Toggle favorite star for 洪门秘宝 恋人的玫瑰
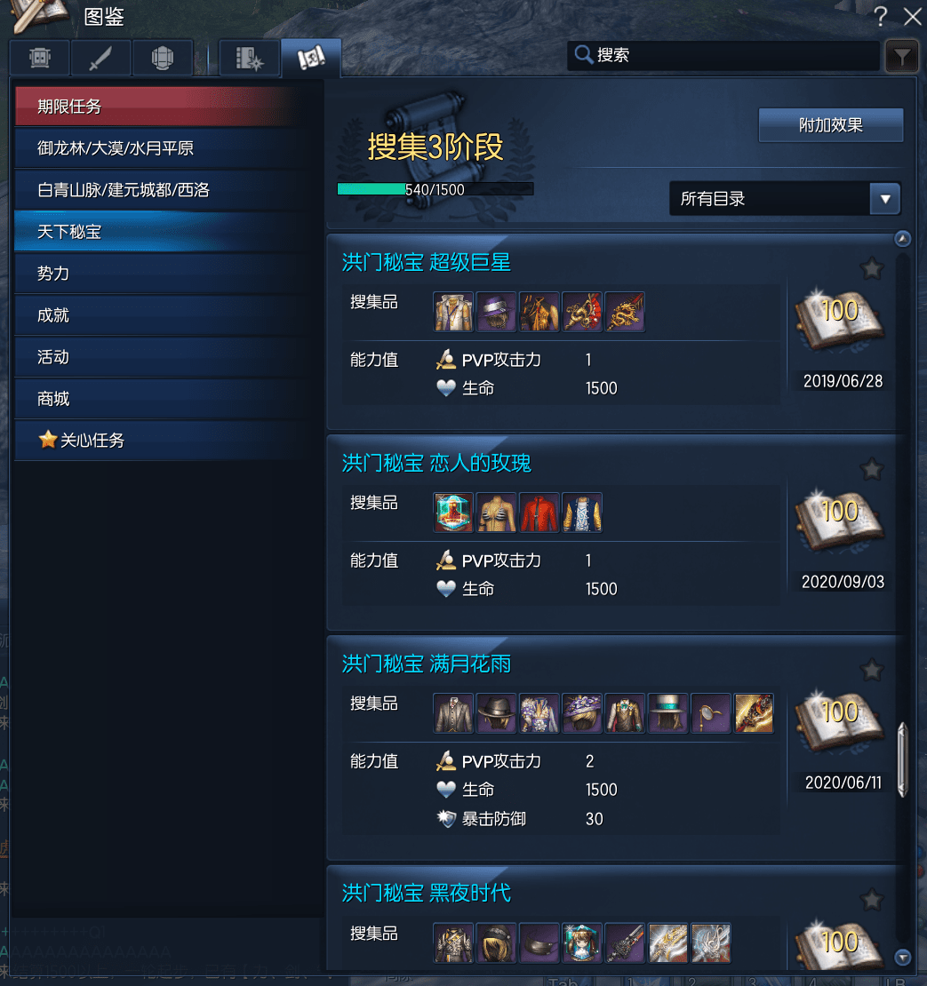Screen dimensions: 927x986 coord(872,469)
